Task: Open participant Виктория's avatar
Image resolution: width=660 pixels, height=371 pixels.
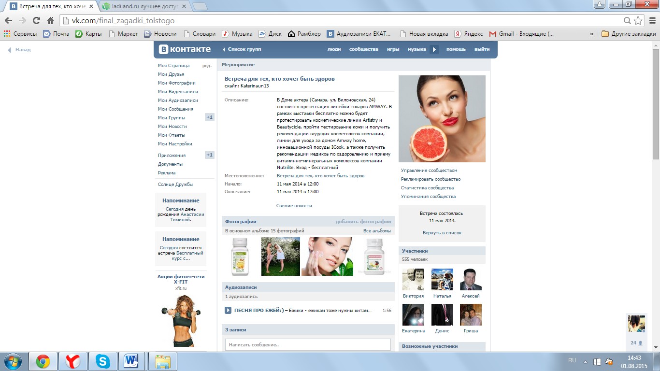Action: (413, 279)
